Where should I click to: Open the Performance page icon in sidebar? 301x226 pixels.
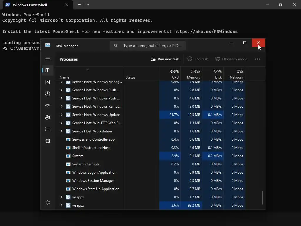point(48,82)
